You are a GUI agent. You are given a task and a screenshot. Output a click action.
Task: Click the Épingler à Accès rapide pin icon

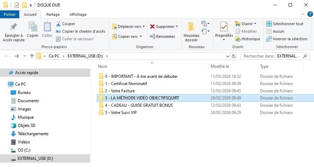coord(13,27)
